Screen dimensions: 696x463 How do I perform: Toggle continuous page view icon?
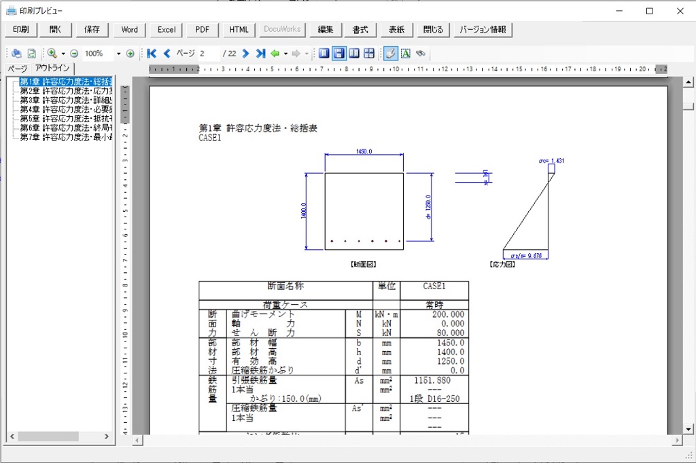coord(339,54)
